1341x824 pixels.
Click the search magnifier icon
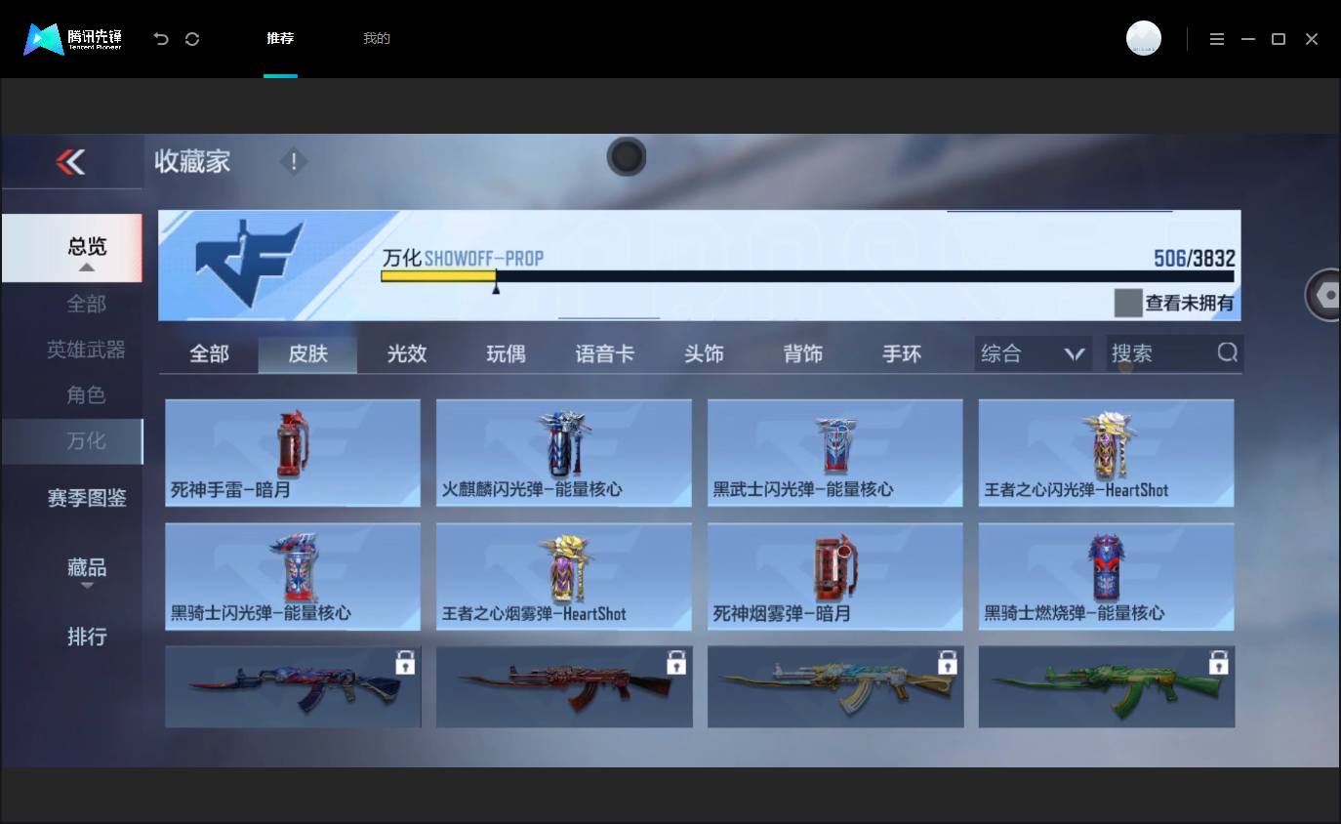click(x=1228, y=352)
